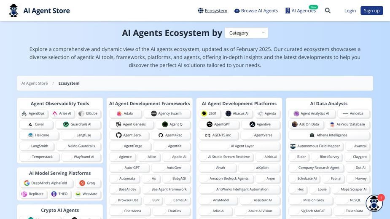
Task: Click the Login link
Action: [x=350, y=11]
